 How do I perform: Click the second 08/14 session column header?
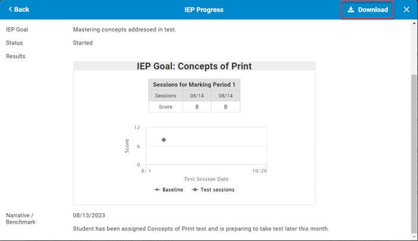click(x=225, y=96)
